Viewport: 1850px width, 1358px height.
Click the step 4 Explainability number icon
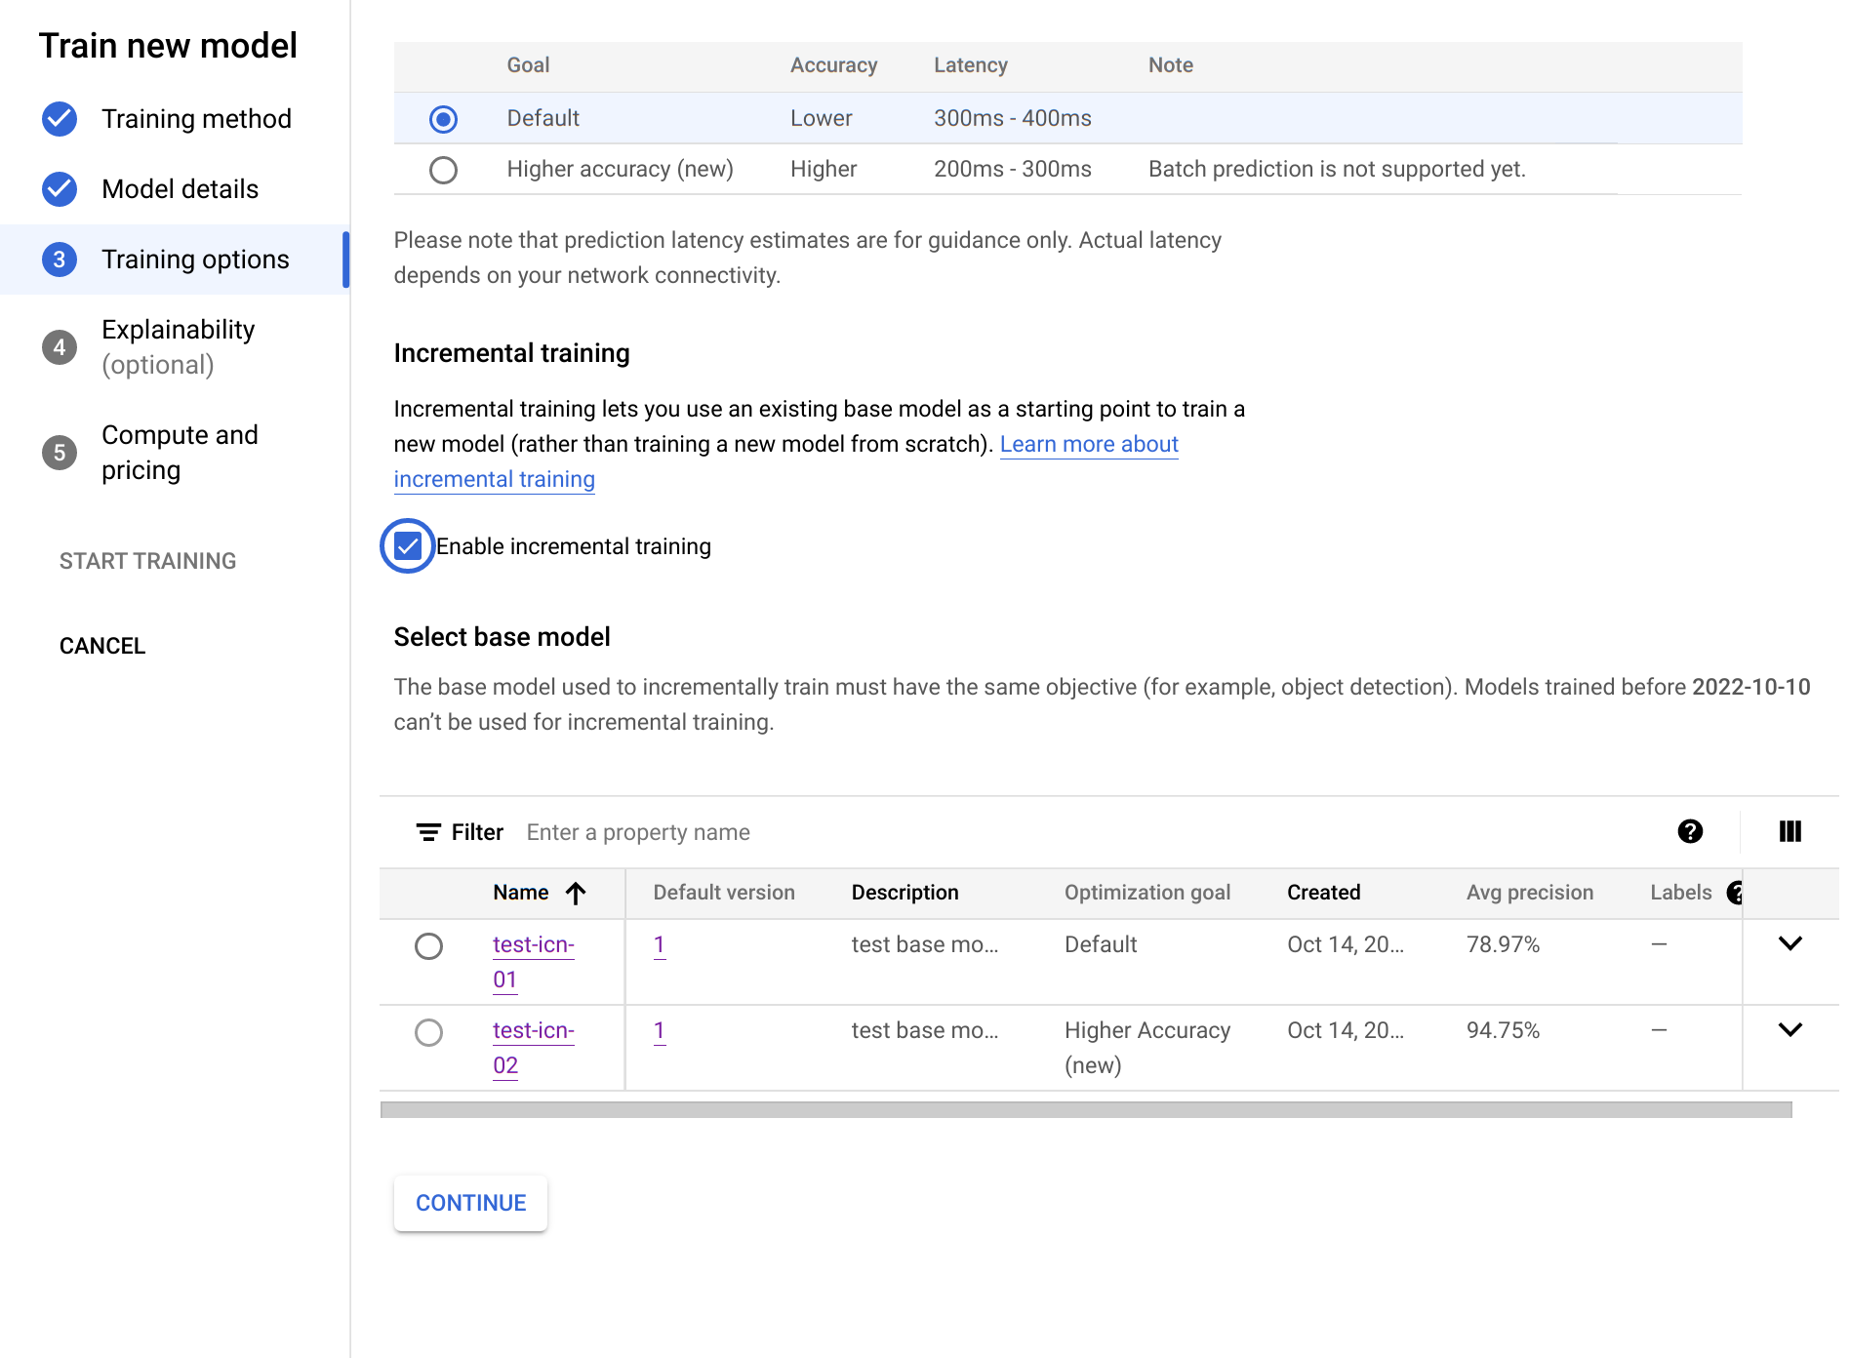point(60,347)
